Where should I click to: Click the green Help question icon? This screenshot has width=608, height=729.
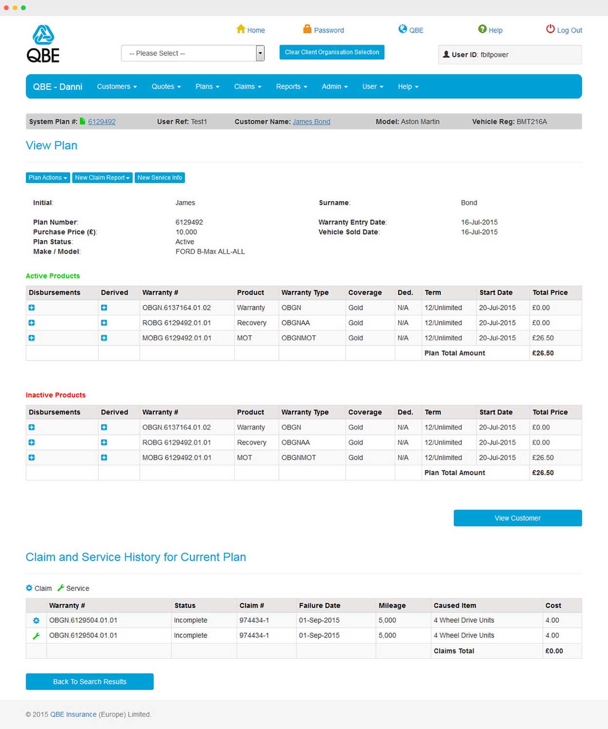pos(482,29)
